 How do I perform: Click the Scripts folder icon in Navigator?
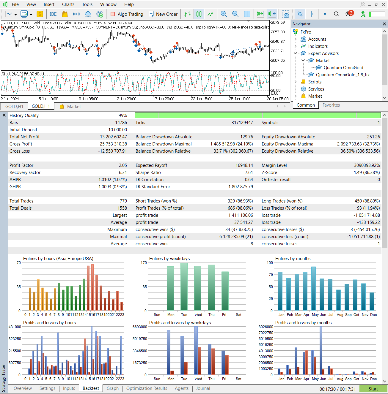coord(303,82)
